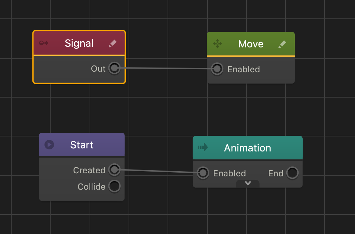
Task: Select the Signal node by its title
Action: click(x=79, y=43)
